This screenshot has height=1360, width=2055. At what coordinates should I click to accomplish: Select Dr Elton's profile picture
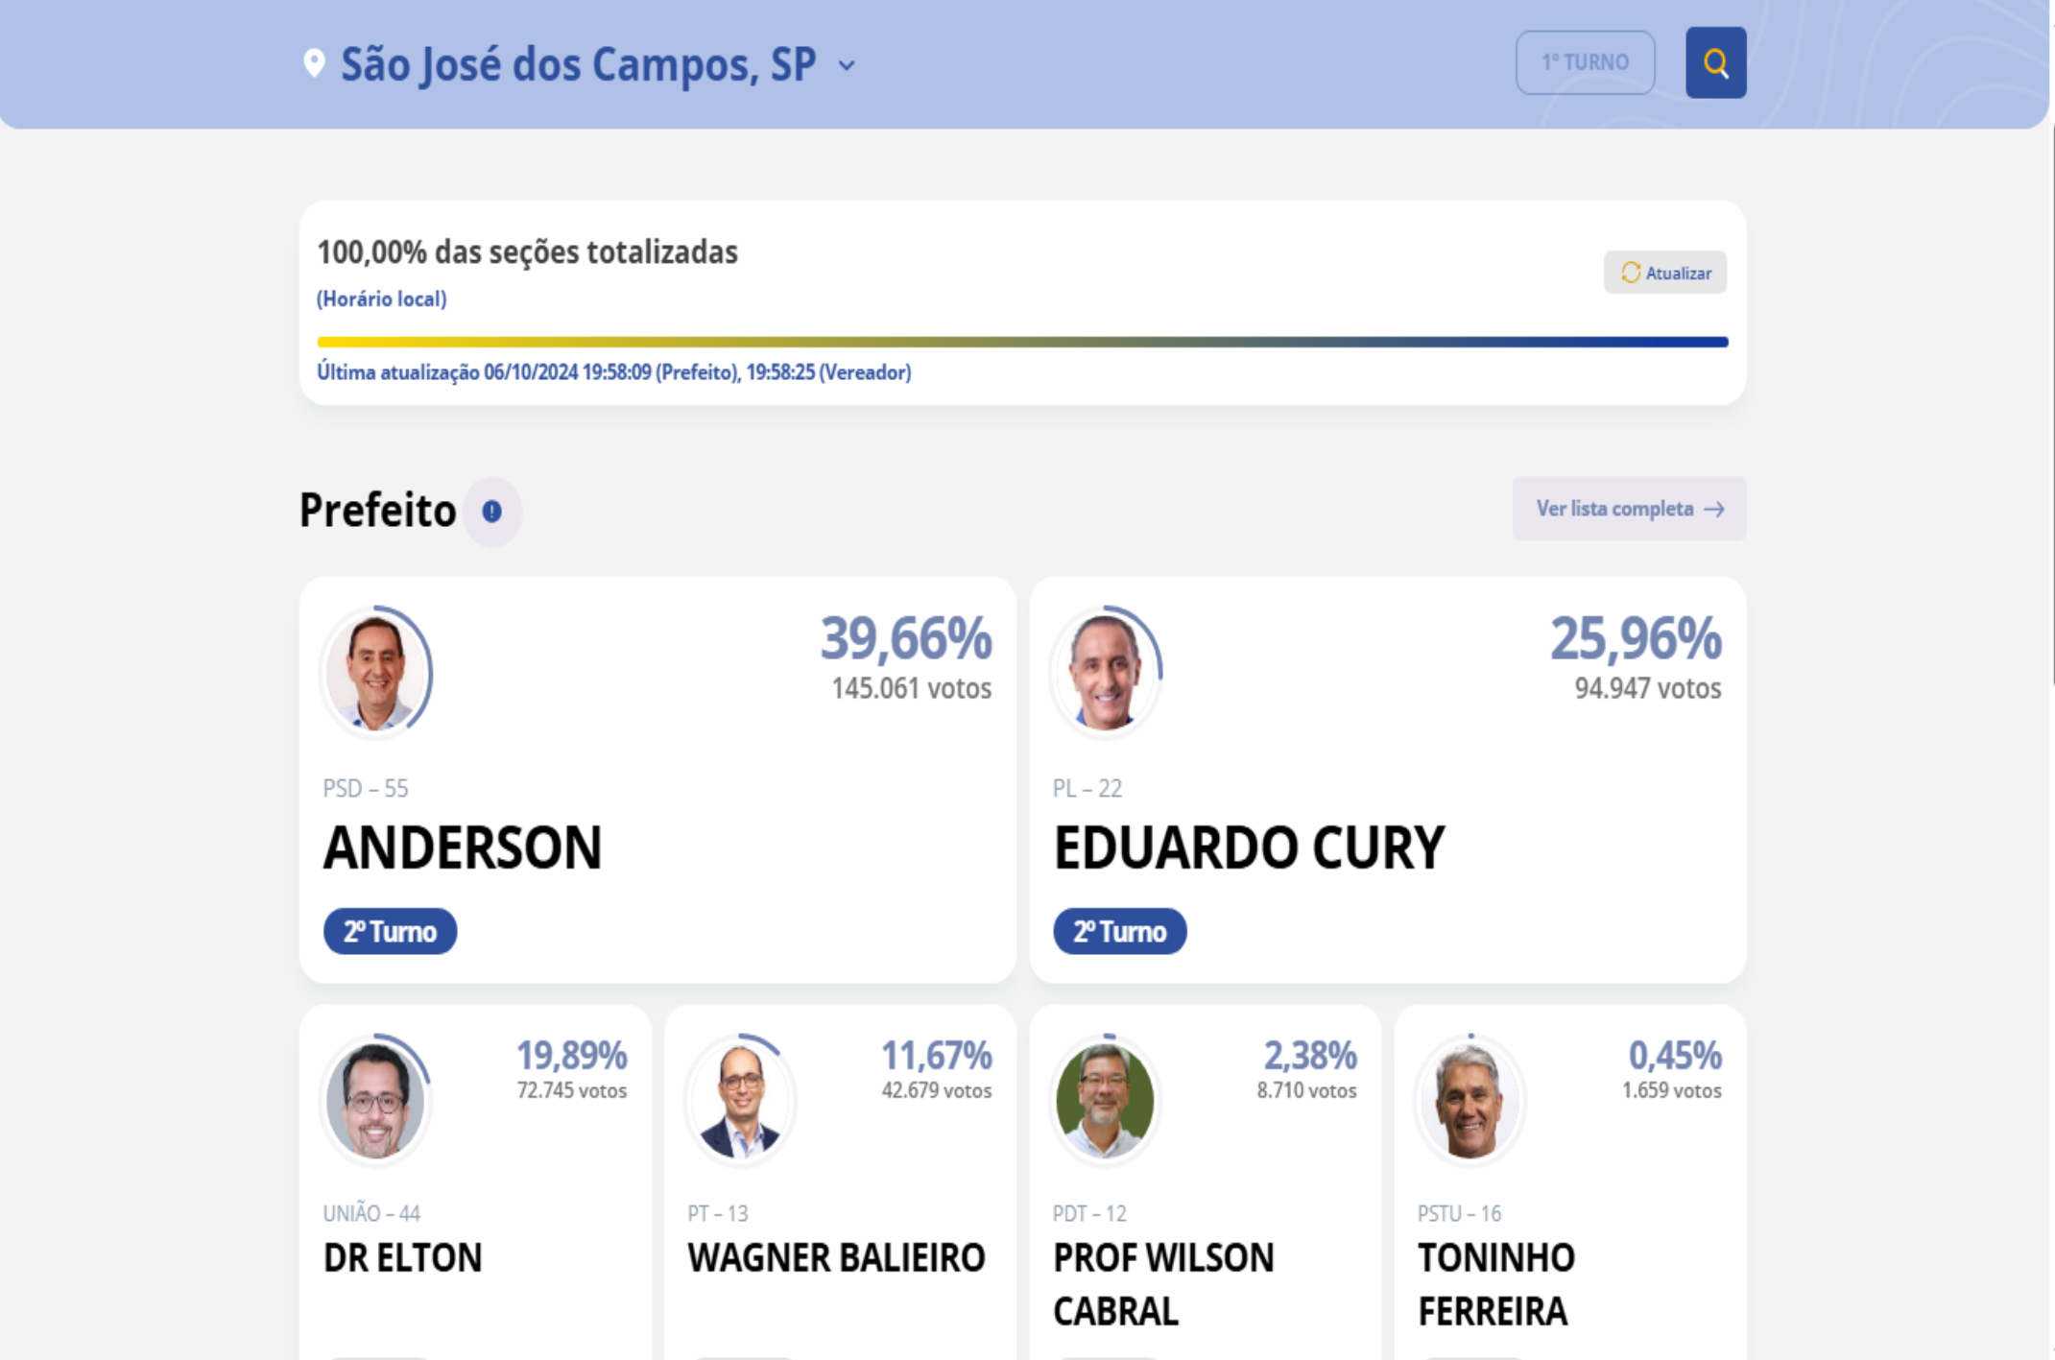(x=375, y=1099)
